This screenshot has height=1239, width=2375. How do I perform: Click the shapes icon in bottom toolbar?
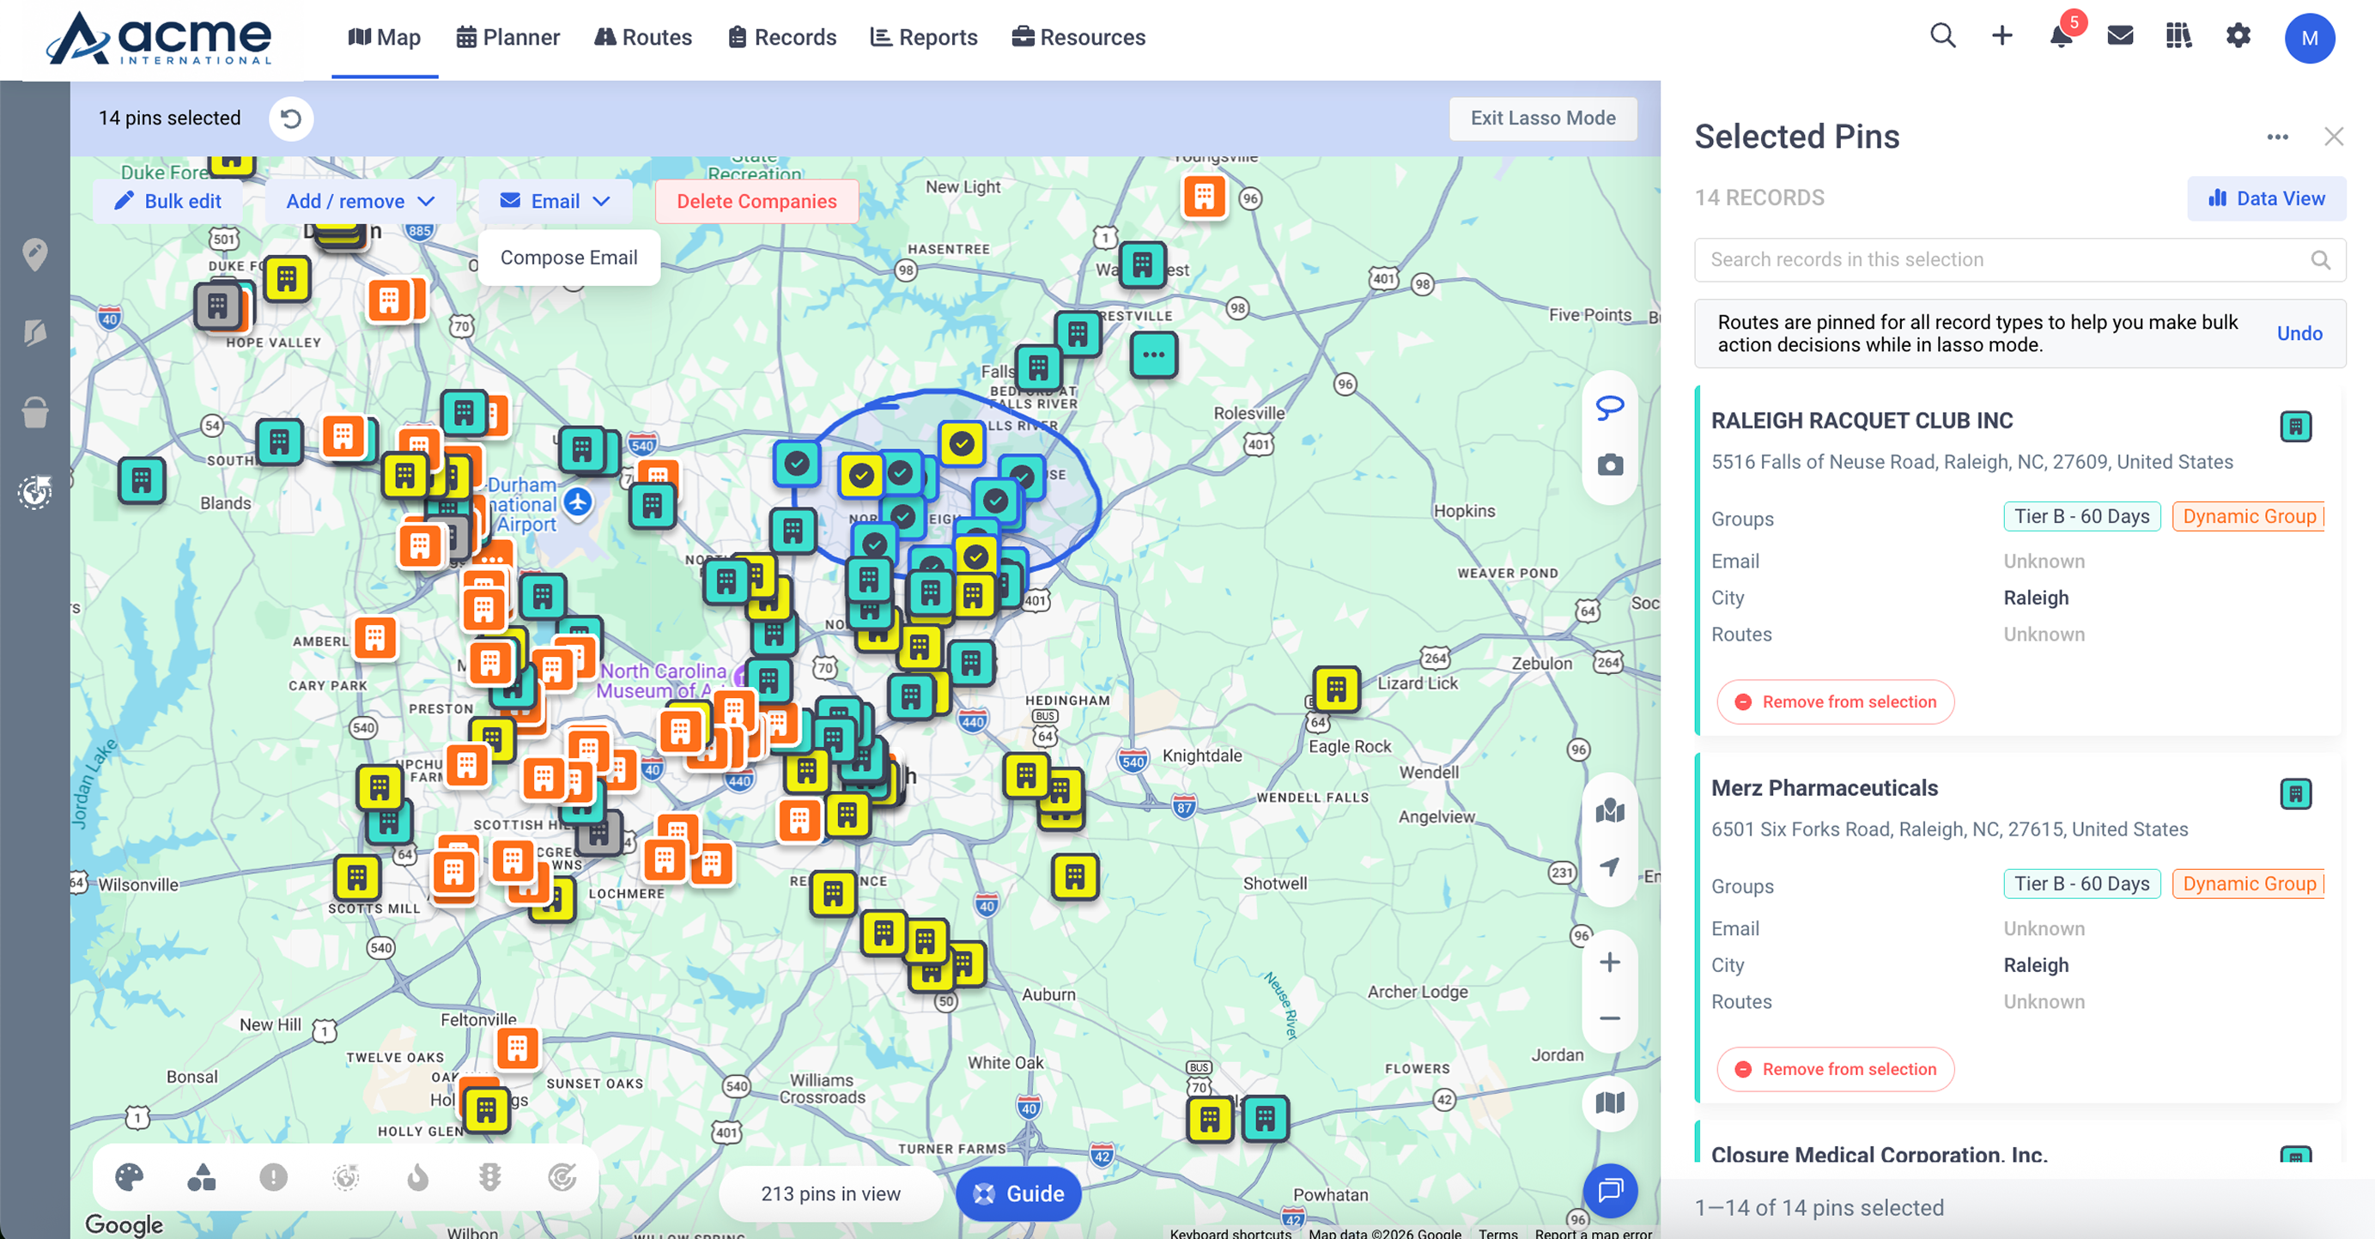click(x=201, y=1177)
